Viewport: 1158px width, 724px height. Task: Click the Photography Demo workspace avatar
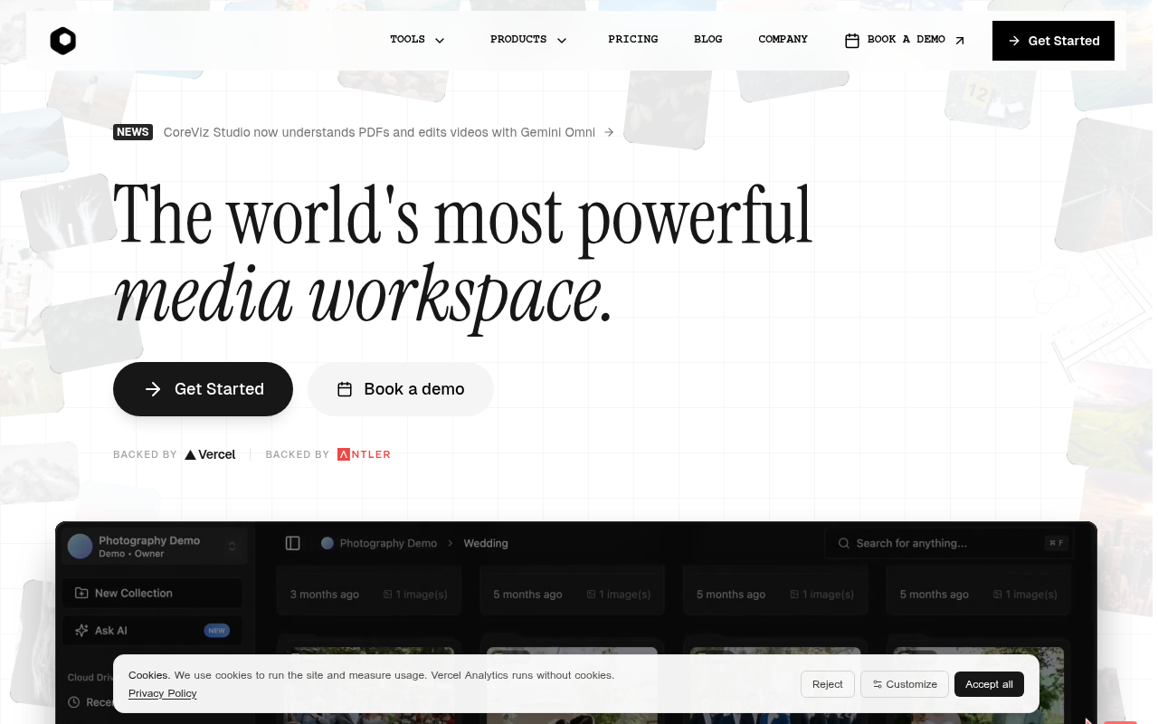click(x=81, y=547)
